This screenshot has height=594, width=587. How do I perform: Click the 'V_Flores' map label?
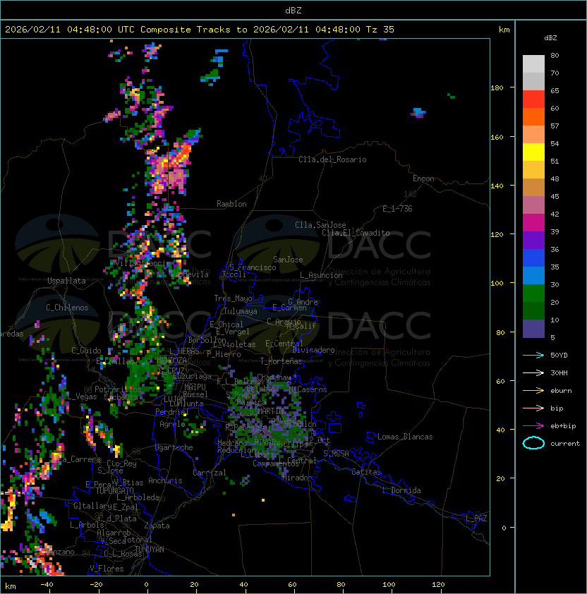click(107, 569)
